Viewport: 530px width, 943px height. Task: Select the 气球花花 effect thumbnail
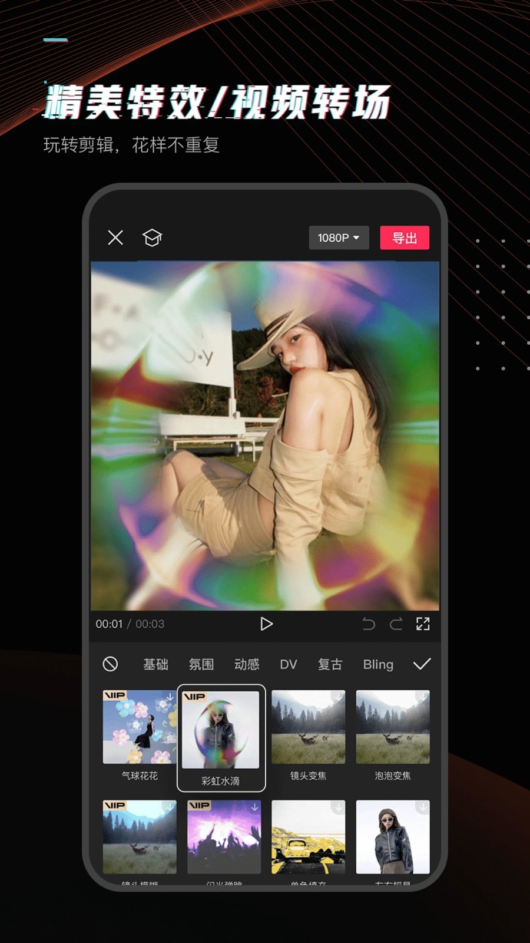click(x=140, y=727)
